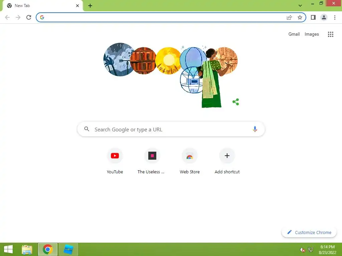Open the Google apps grid
The width and height of the screenshot is (342, 256).
coord(330,34)
